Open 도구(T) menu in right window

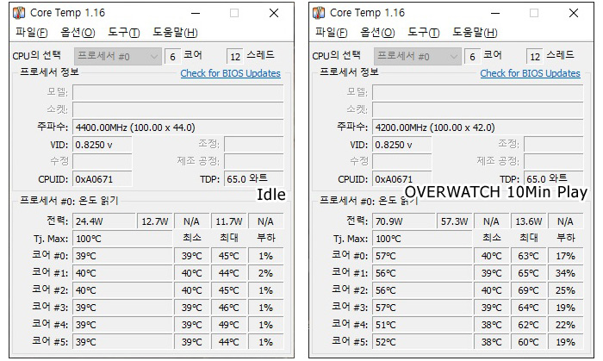click(423, 32)
